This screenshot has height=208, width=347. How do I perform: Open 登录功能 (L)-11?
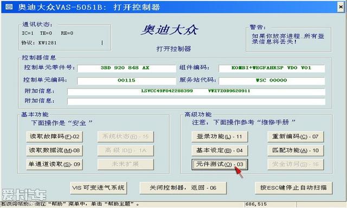coord(220,136)
